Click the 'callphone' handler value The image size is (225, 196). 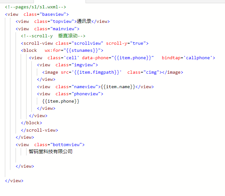198,58
